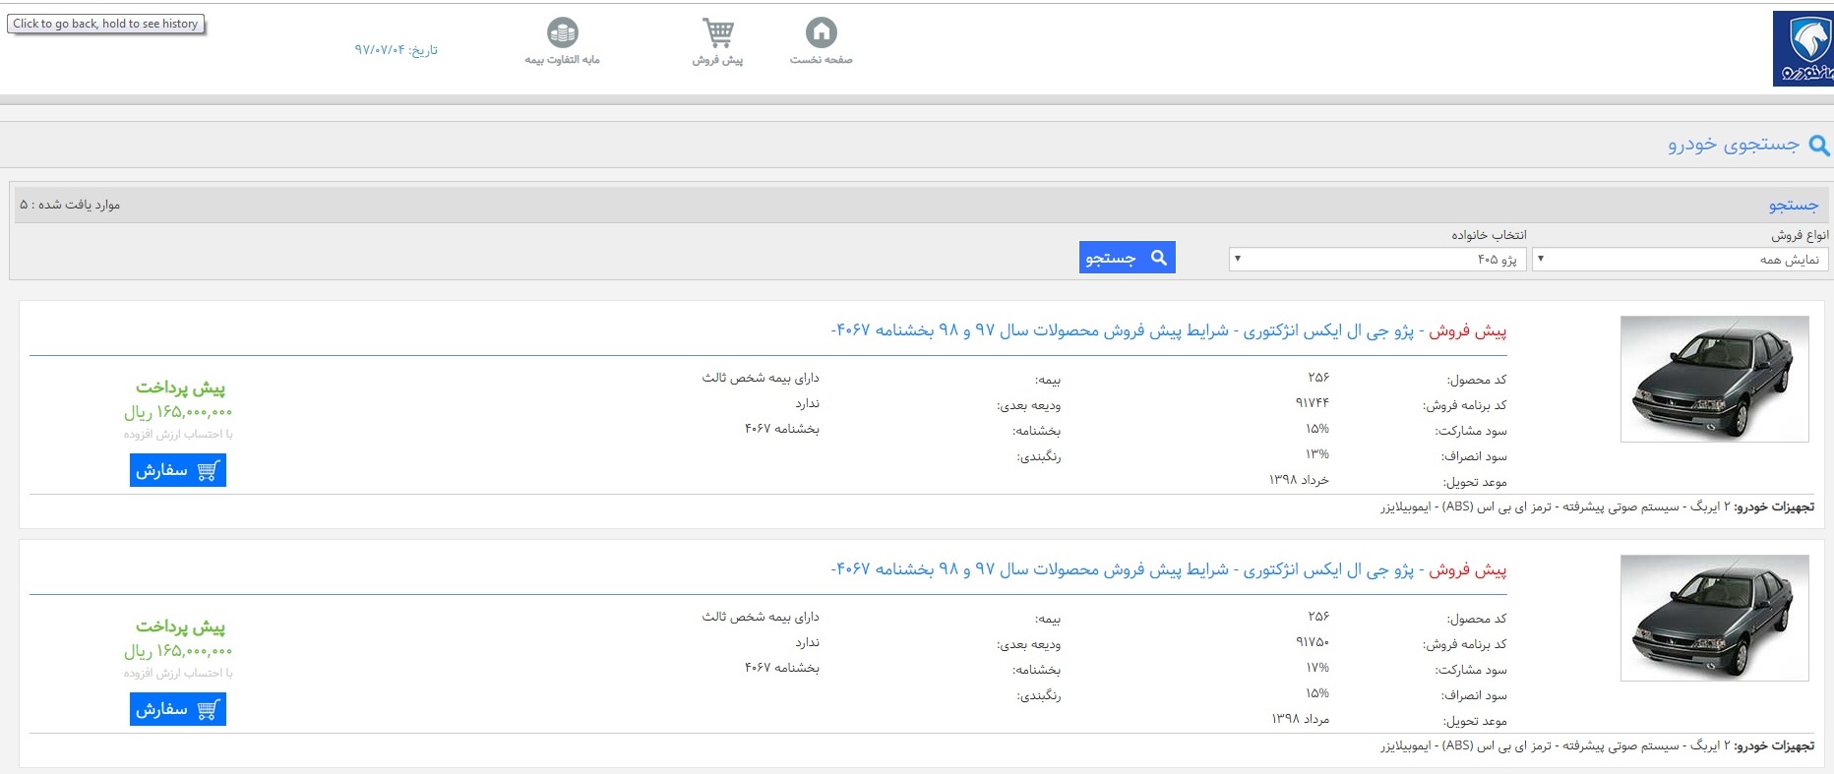Click the مابه التفاوت بیمه menu label
1834x774 pixels.
click(562, 60)
